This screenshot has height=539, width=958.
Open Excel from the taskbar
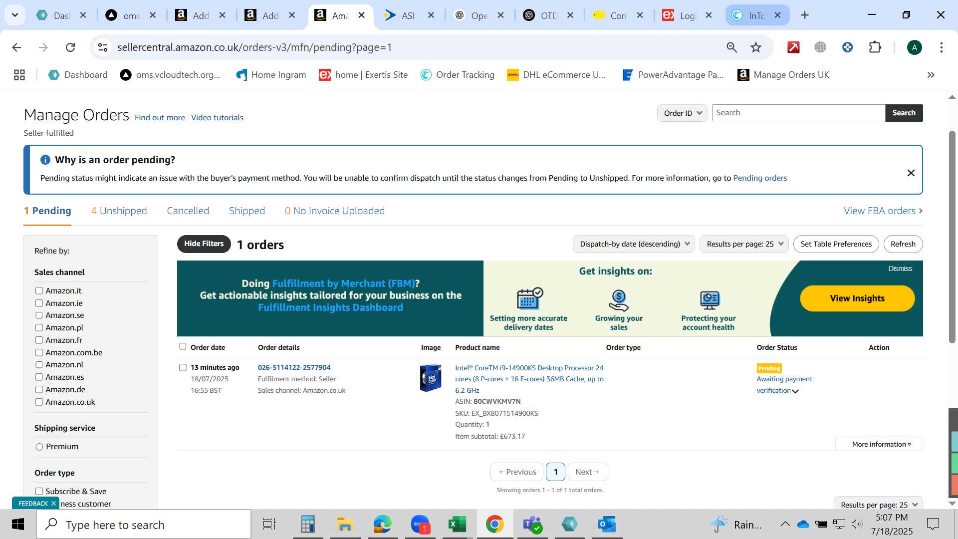pyautogui.click(x=457, y=525)
